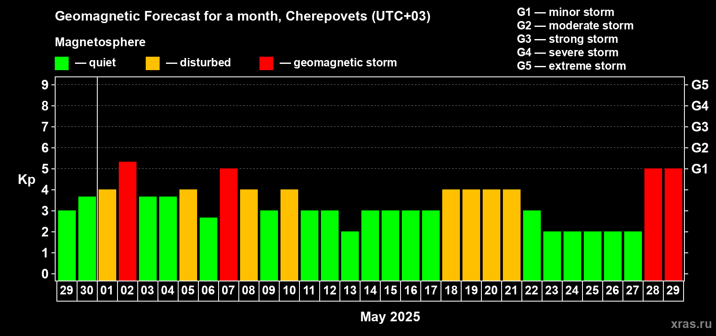Click the G3 label on right axis

700,127
